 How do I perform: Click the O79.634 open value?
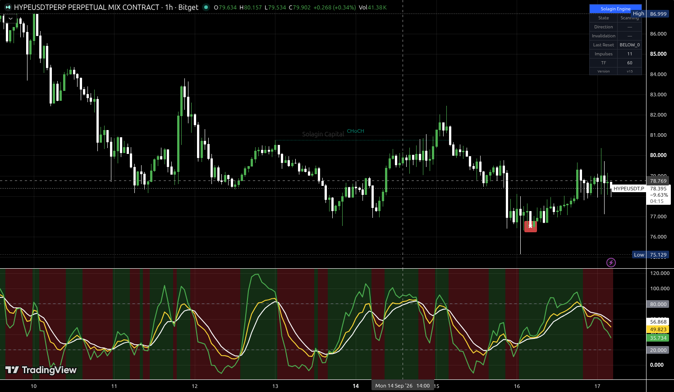tap(225, 8)
